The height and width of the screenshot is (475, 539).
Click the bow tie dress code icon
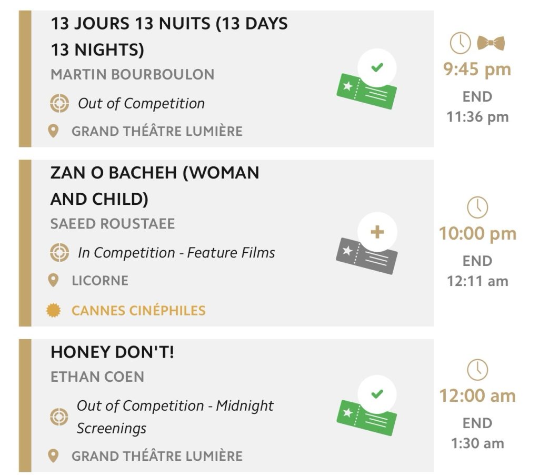[491, 43]
